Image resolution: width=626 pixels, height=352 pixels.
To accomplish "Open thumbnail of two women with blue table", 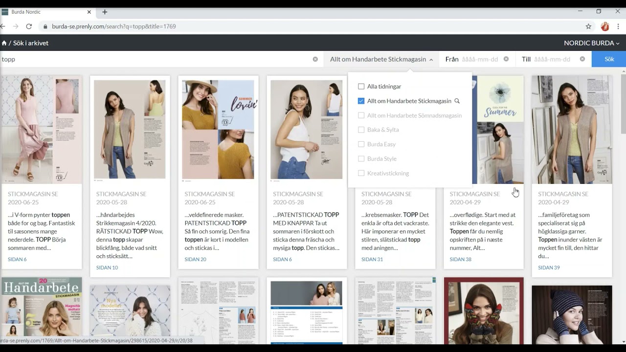I will click(x=307, y=311).
